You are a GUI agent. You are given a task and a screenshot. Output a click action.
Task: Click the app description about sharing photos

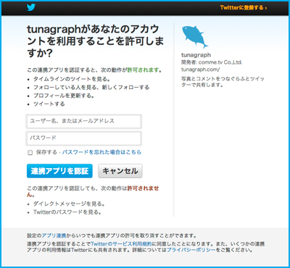223,82
